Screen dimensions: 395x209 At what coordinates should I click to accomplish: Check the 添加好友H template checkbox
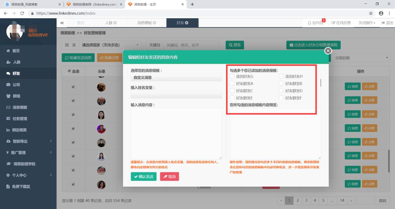(281, 76)
